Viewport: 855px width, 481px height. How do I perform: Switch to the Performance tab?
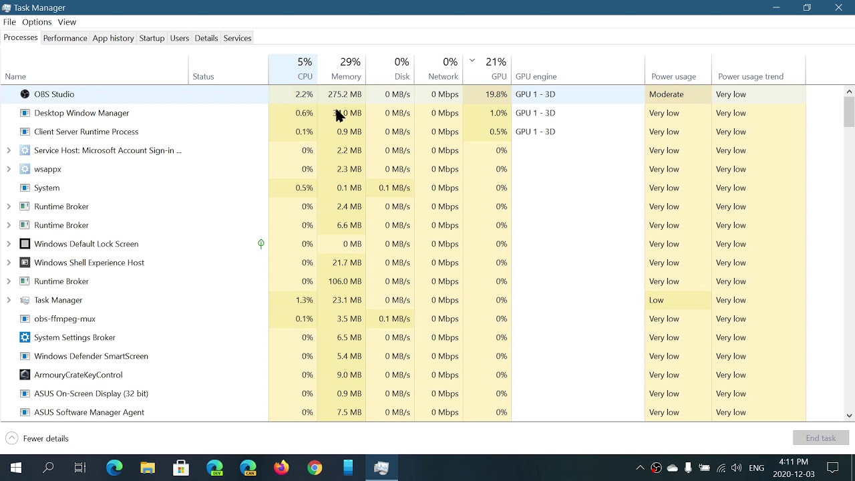[65, 38]
